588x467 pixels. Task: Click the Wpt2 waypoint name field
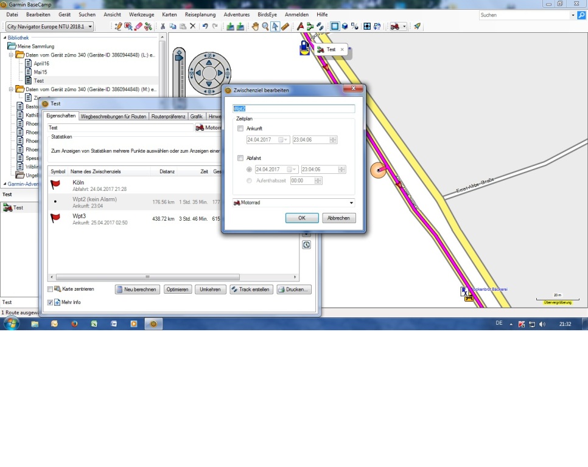coord(294,109)
